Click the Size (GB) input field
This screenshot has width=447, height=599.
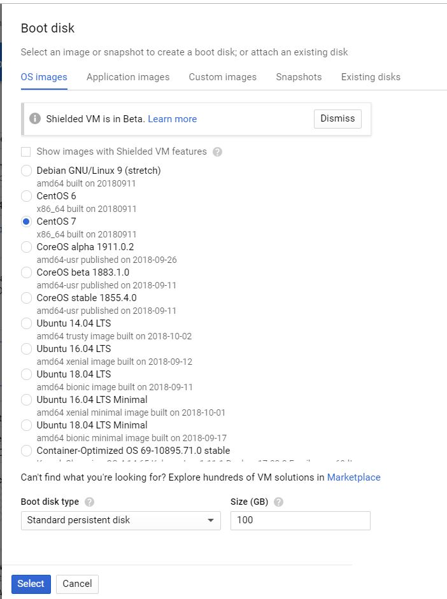(300, 521)
